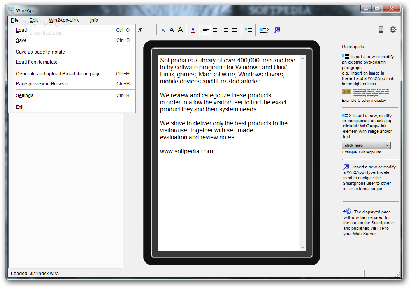The width and height of the screenshot is (411, 288).
Task: Click globe upload icon in Quick guide
Action: [348, 212]
